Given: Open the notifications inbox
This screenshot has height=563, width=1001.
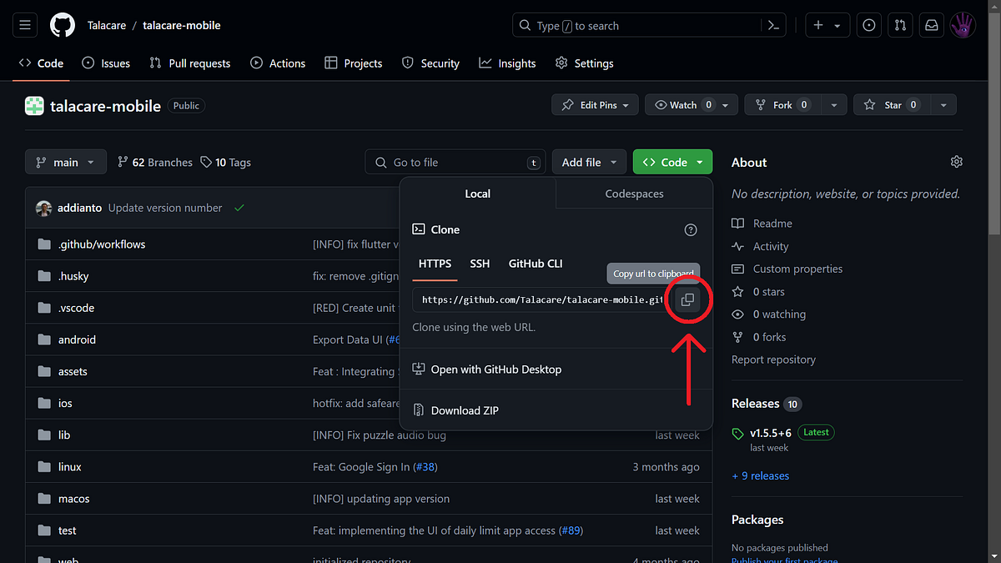Looking at the screenshot, I should 931,25.
